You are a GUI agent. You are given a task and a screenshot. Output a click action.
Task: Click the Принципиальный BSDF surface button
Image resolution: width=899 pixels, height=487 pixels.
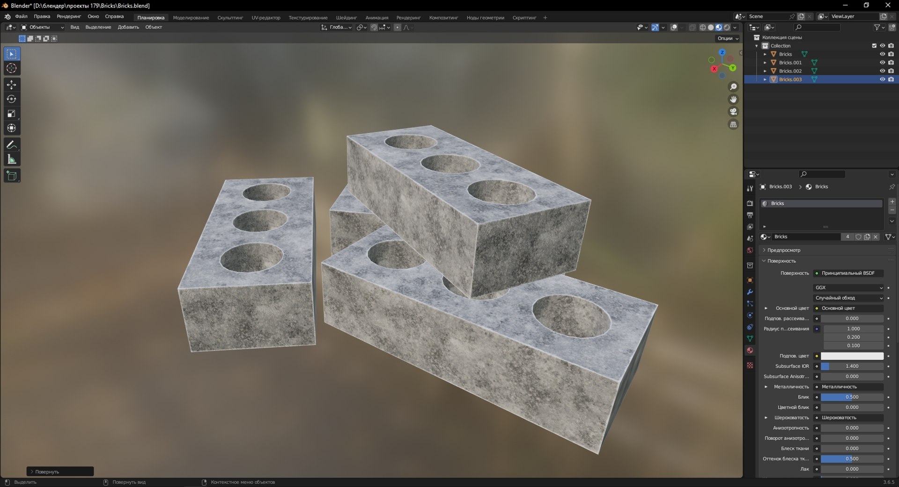click(x=848, y=273)
